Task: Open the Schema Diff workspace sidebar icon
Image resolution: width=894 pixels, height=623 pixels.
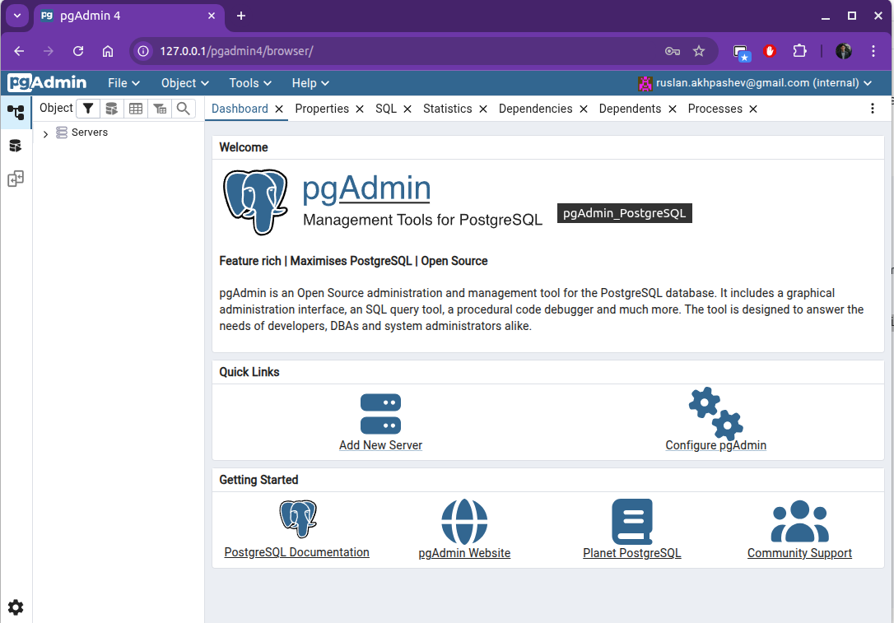Action: pyautogui.click(x=16, y=179)
